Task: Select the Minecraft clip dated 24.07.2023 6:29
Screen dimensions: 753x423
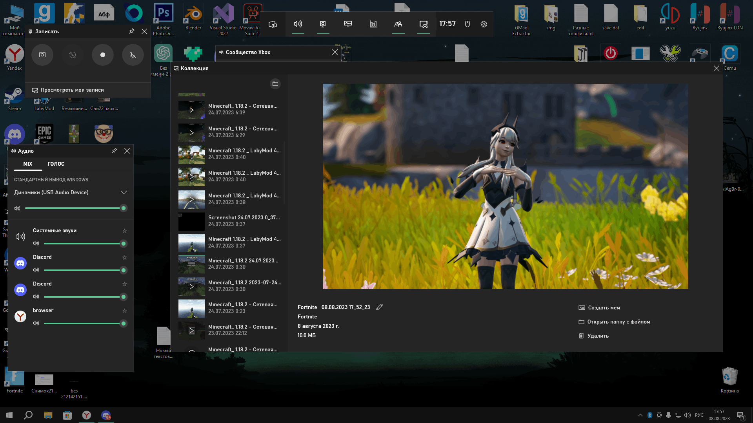Action: [230, 132]
